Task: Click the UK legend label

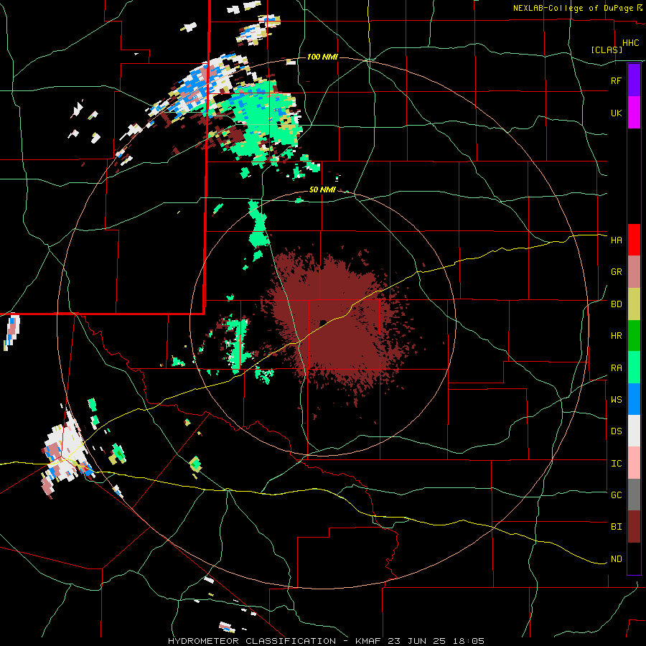Action: [616, 113]
